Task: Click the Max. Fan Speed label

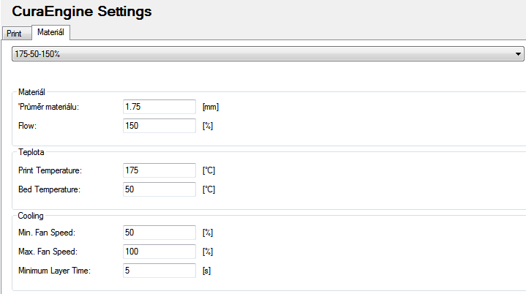Action: [x=48, y=252]
